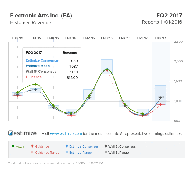Select the Actual legend label

pos(20,146)
